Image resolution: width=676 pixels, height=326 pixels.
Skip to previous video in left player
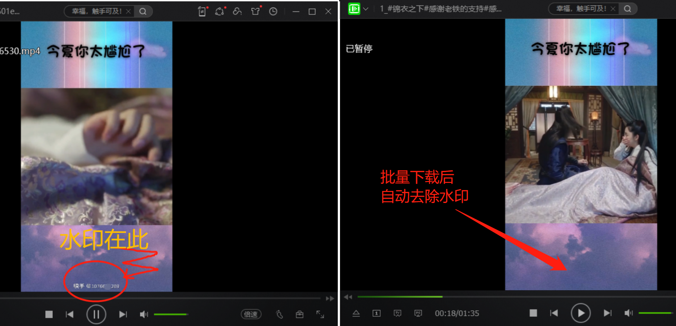point(69,314)
